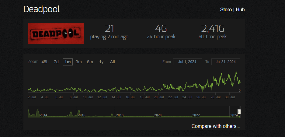
Task: Open the Hub link
Action: (240, 10)
